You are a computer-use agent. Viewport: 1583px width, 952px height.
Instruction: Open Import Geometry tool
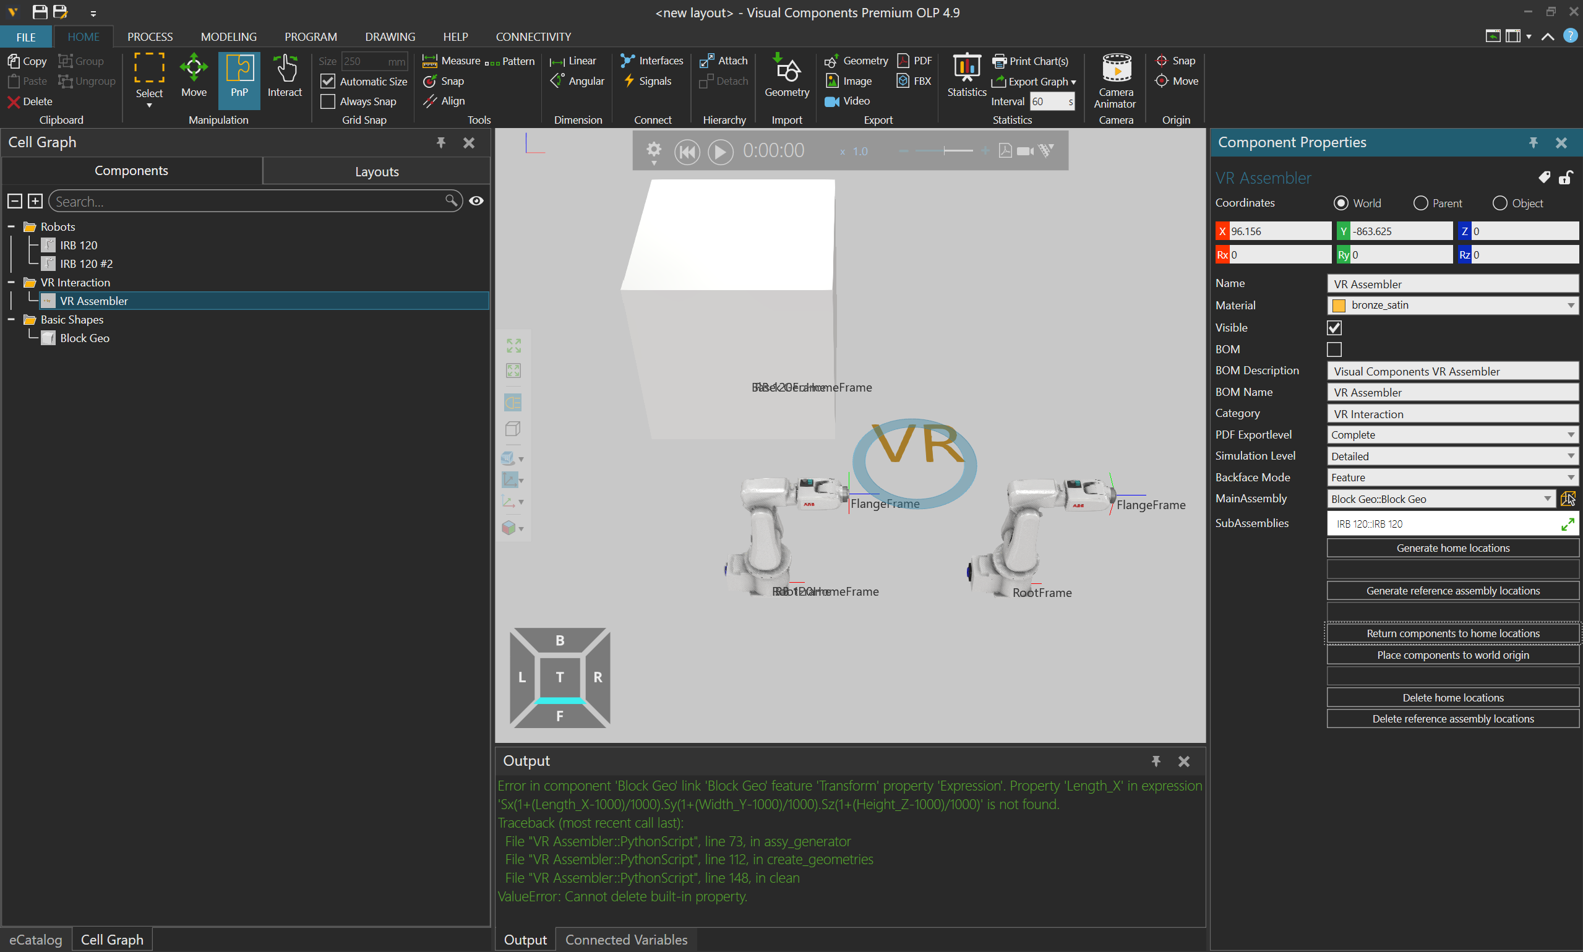(786, 75)
